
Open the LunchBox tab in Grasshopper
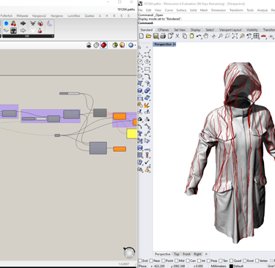[x=73, y=16]
